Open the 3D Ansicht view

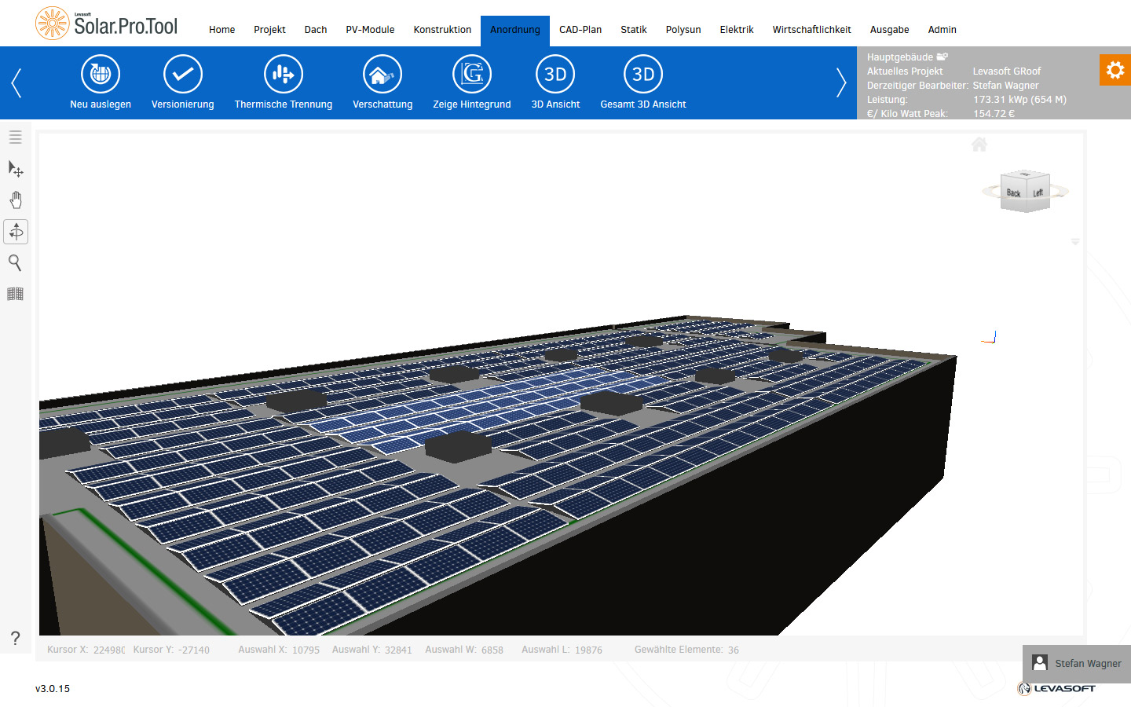click(x=555, y=74)
